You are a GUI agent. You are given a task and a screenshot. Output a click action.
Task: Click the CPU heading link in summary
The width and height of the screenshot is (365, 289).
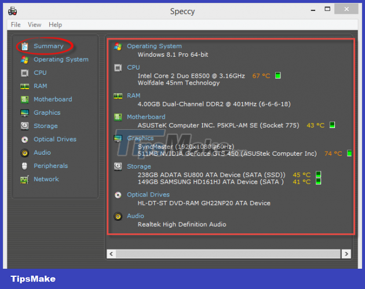tap(133, 68)
